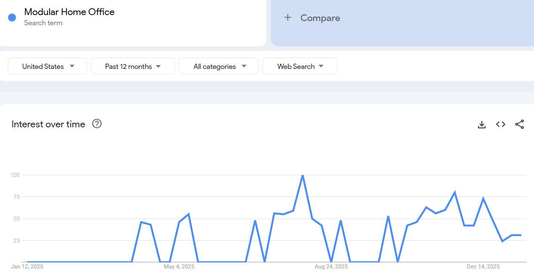The image size is (534, 273).
Task: Share the Interest over time chart
Action: [520, 124]
